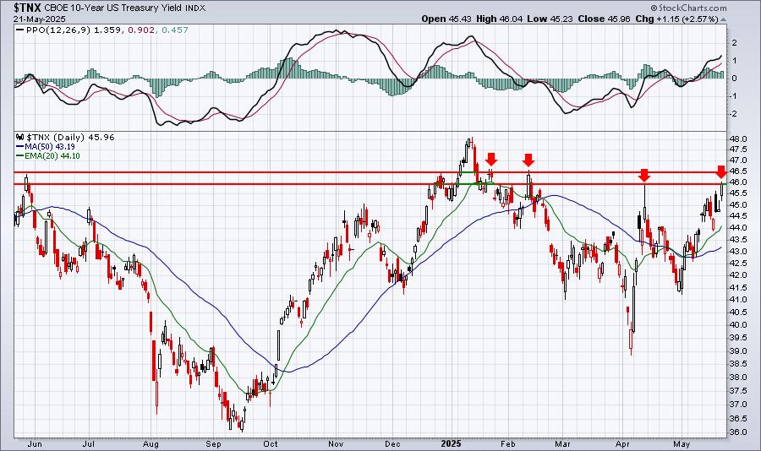This screenshot has width=761, height=451.
Task: Click the MA(50) 43.19 legend label
Action: click(45, 146)
